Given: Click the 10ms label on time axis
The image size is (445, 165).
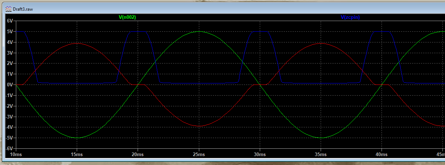Looking at the screenshot, I should [x=15, y=154].
